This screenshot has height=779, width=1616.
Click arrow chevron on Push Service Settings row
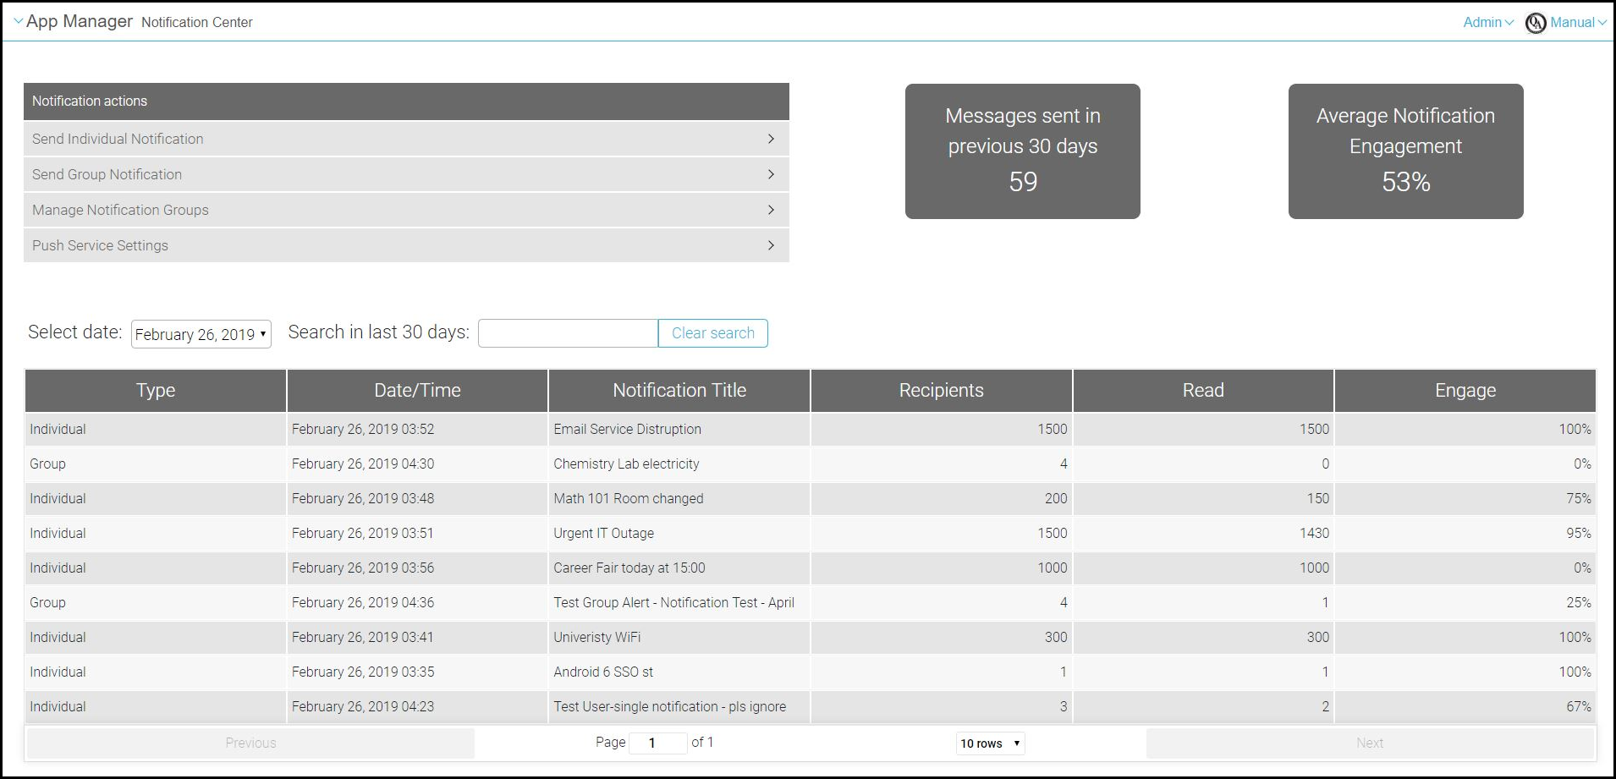point(771,245)
